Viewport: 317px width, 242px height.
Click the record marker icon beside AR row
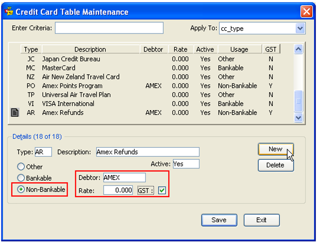coord(15,113)
